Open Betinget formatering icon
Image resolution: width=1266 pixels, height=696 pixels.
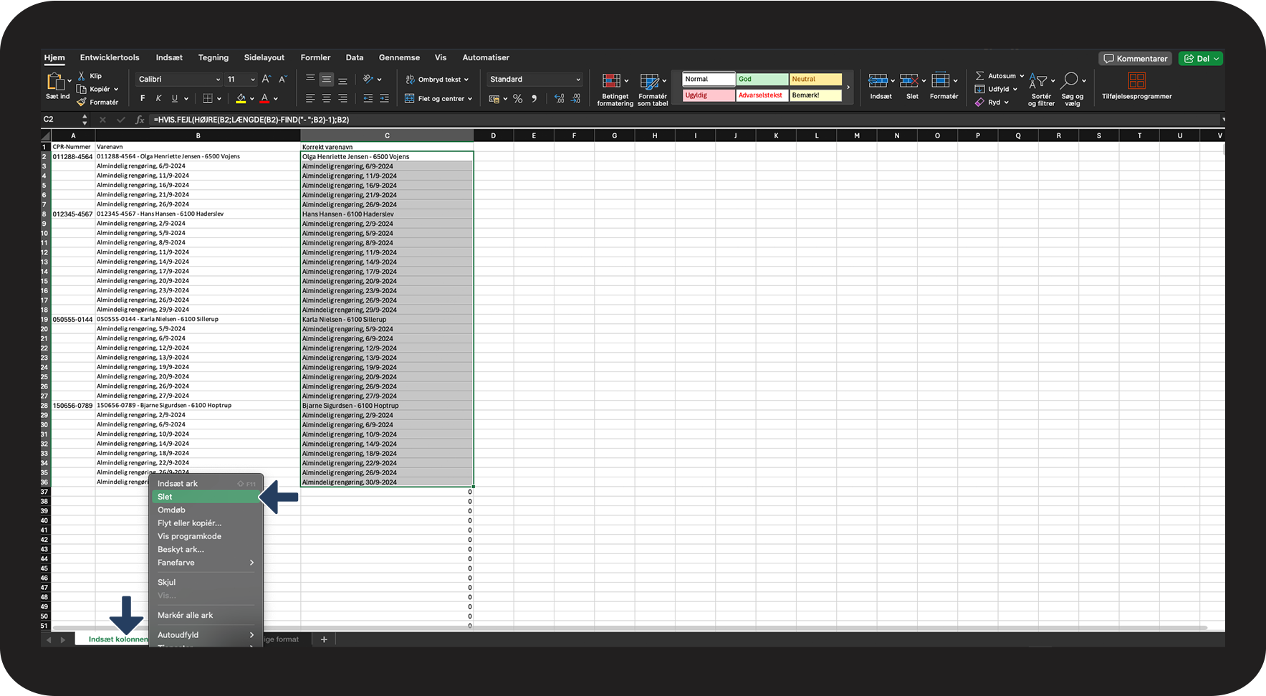click(611, 81)
